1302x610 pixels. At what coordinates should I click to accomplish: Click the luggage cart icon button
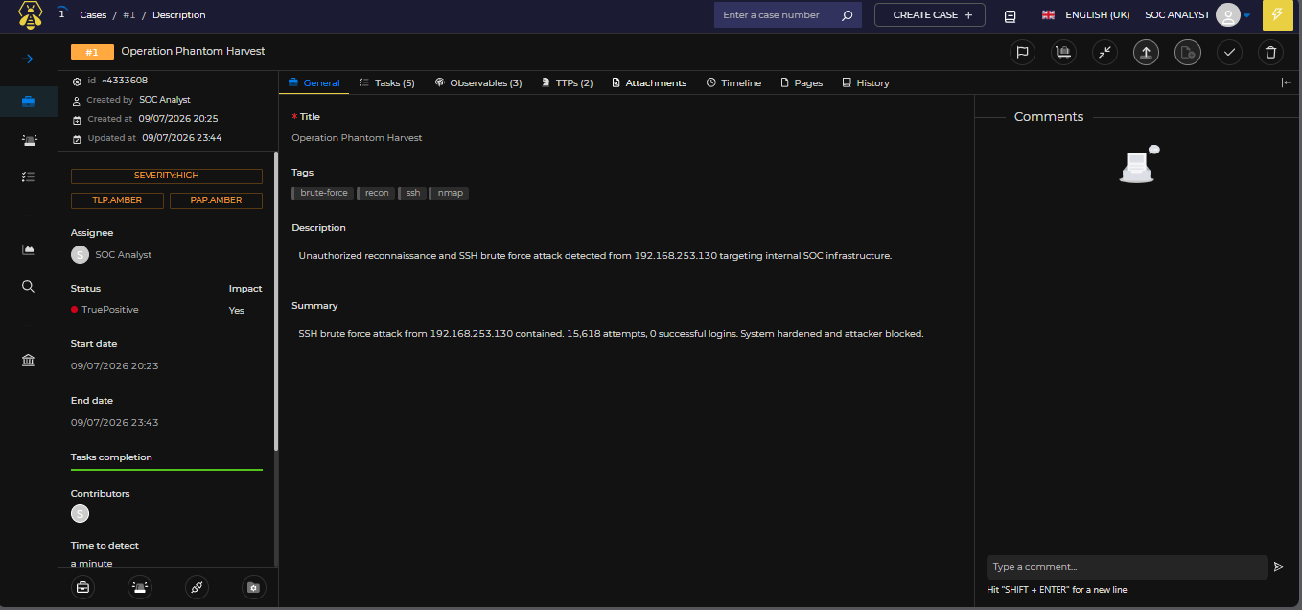(1062, 53)
